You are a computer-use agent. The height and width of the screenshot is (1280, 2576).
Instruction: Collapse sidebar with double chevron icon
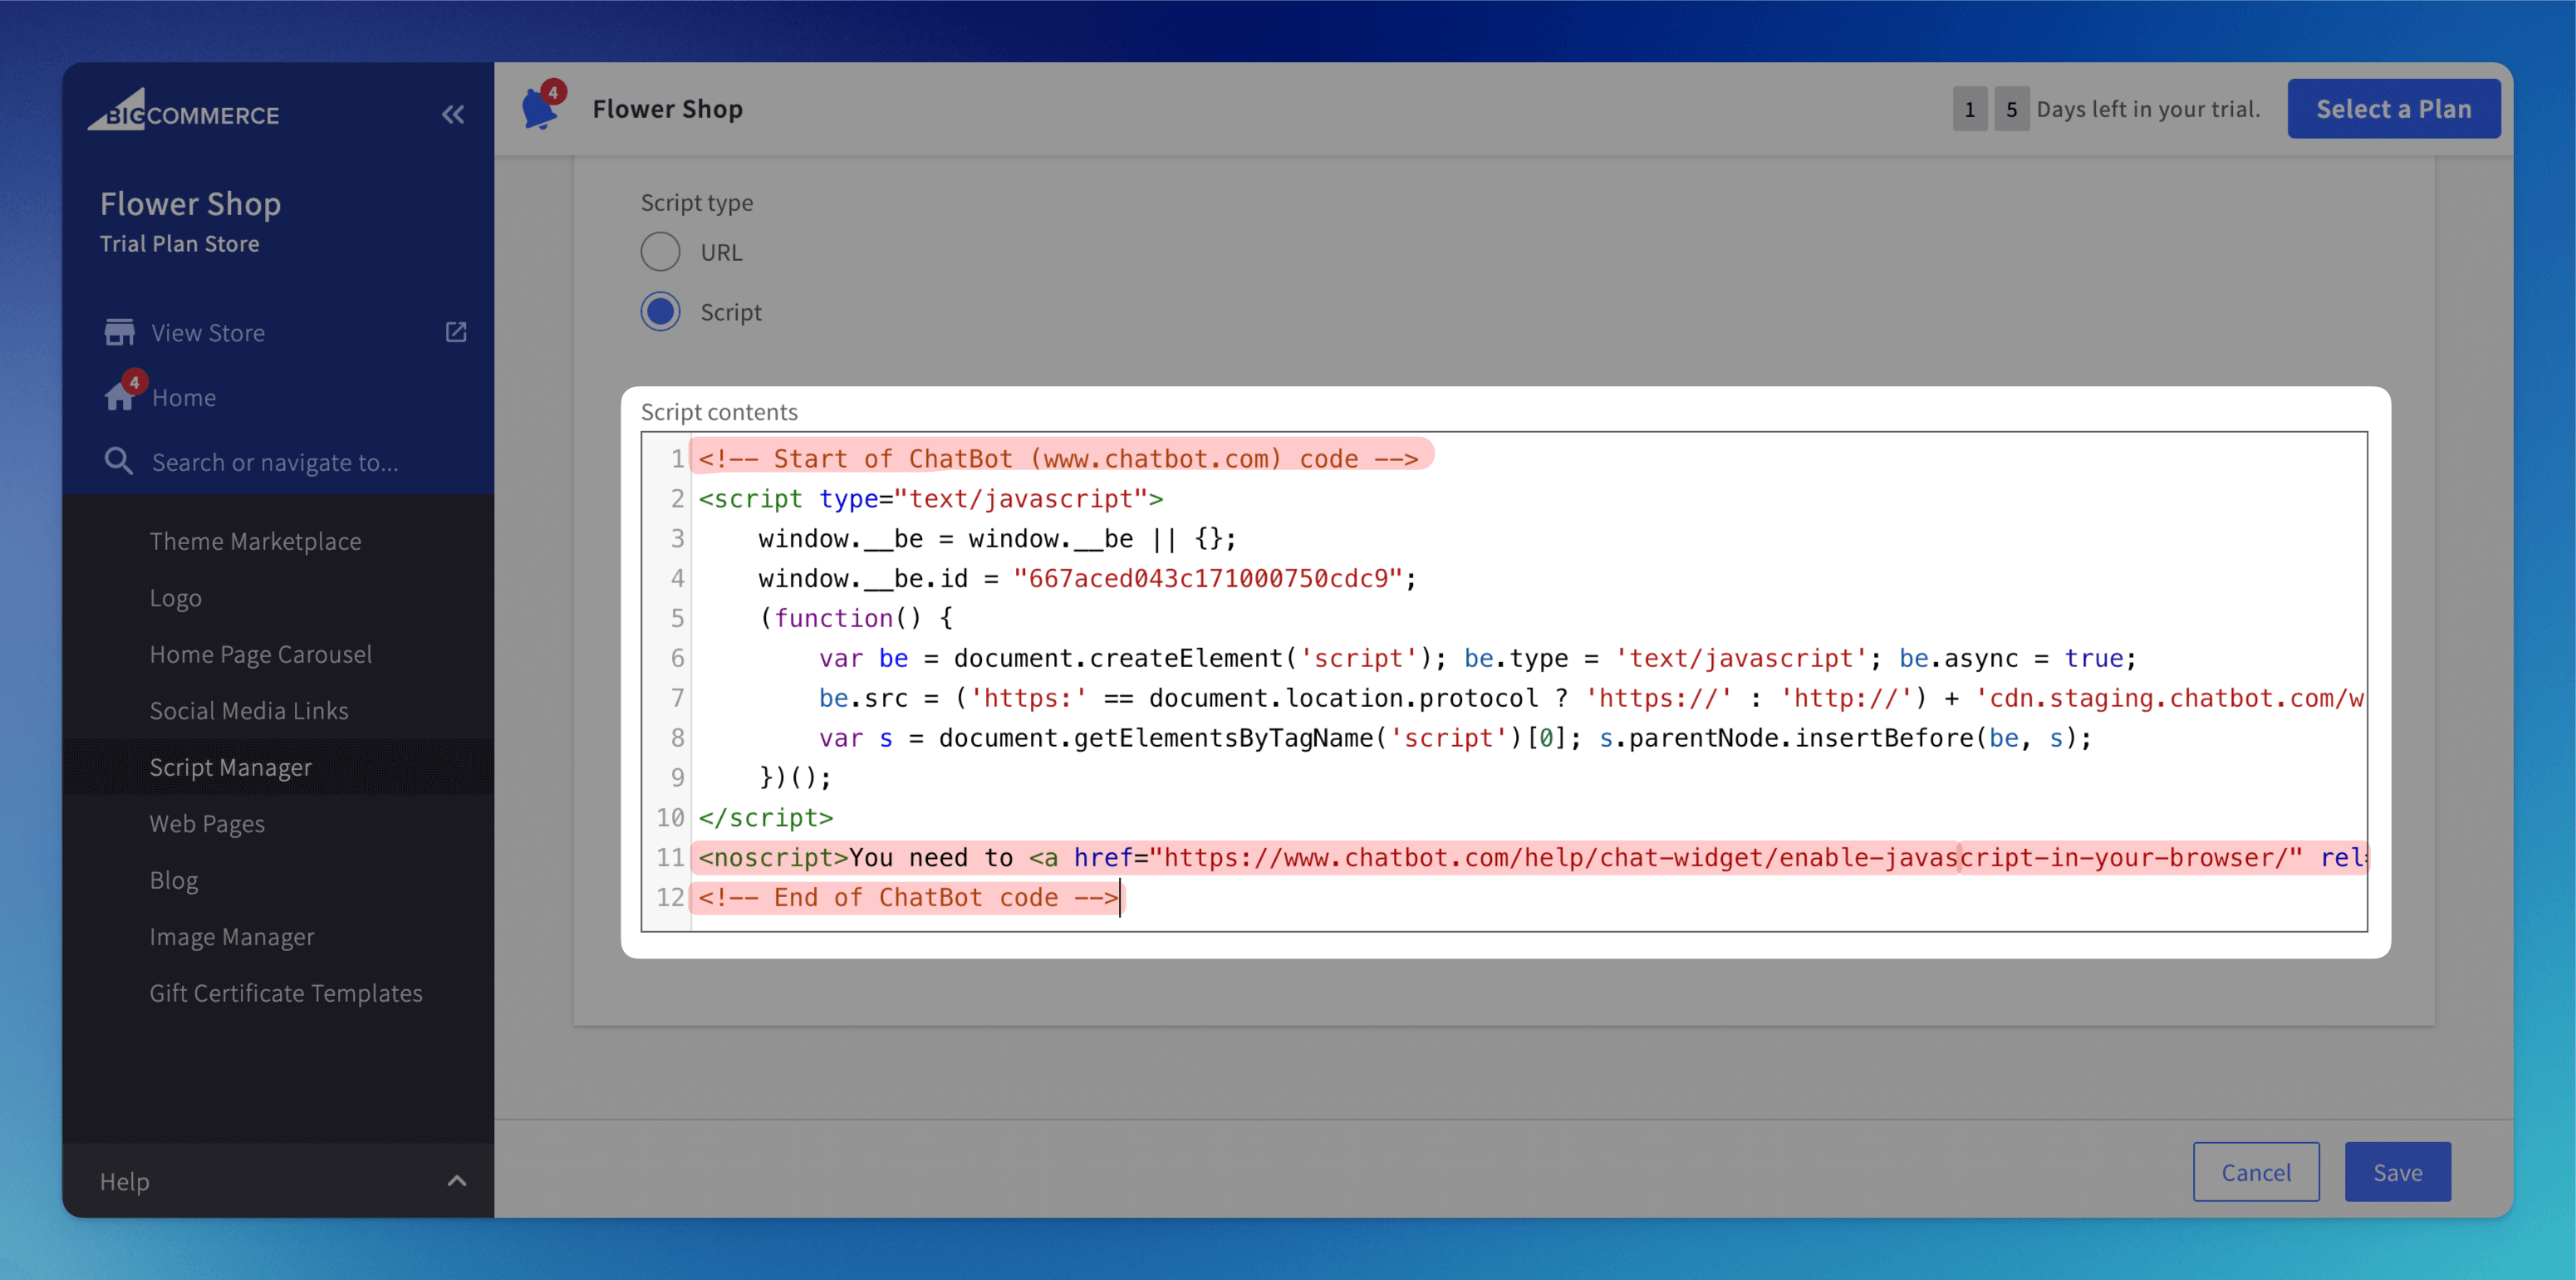tap(453, 114)
